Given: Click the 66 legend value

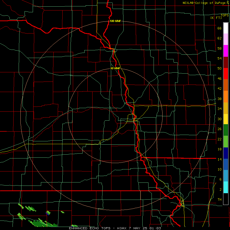Looking at the screenshot, I should pos(220,28).
